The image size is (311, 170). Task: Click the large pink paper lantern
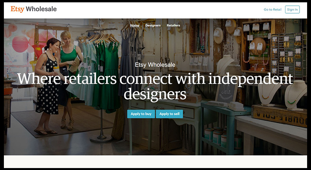tap(20, 44)
